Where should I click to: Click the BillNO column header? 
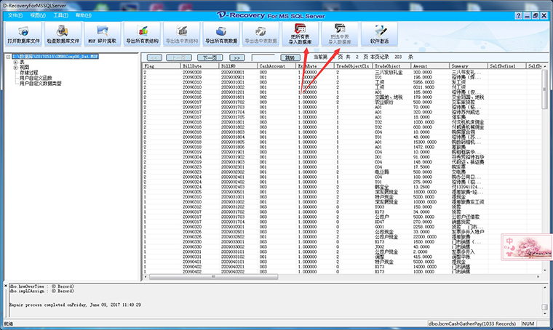click(239, 66)
